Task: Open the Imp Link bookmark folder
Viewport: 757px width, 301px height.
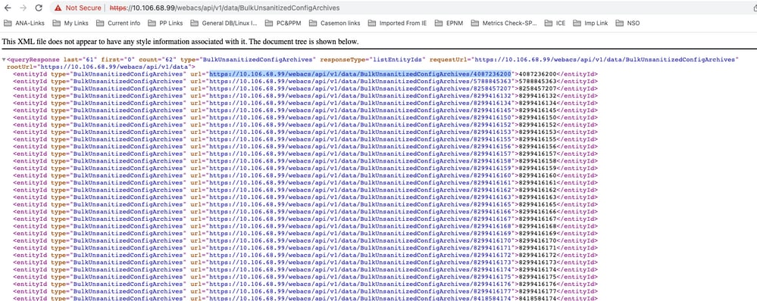Action: [x=590, y=23]
